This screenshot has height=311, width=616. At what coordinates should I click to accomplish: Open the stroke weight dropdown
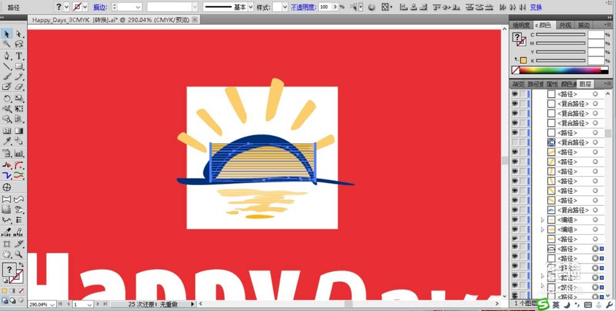(138, 7)
